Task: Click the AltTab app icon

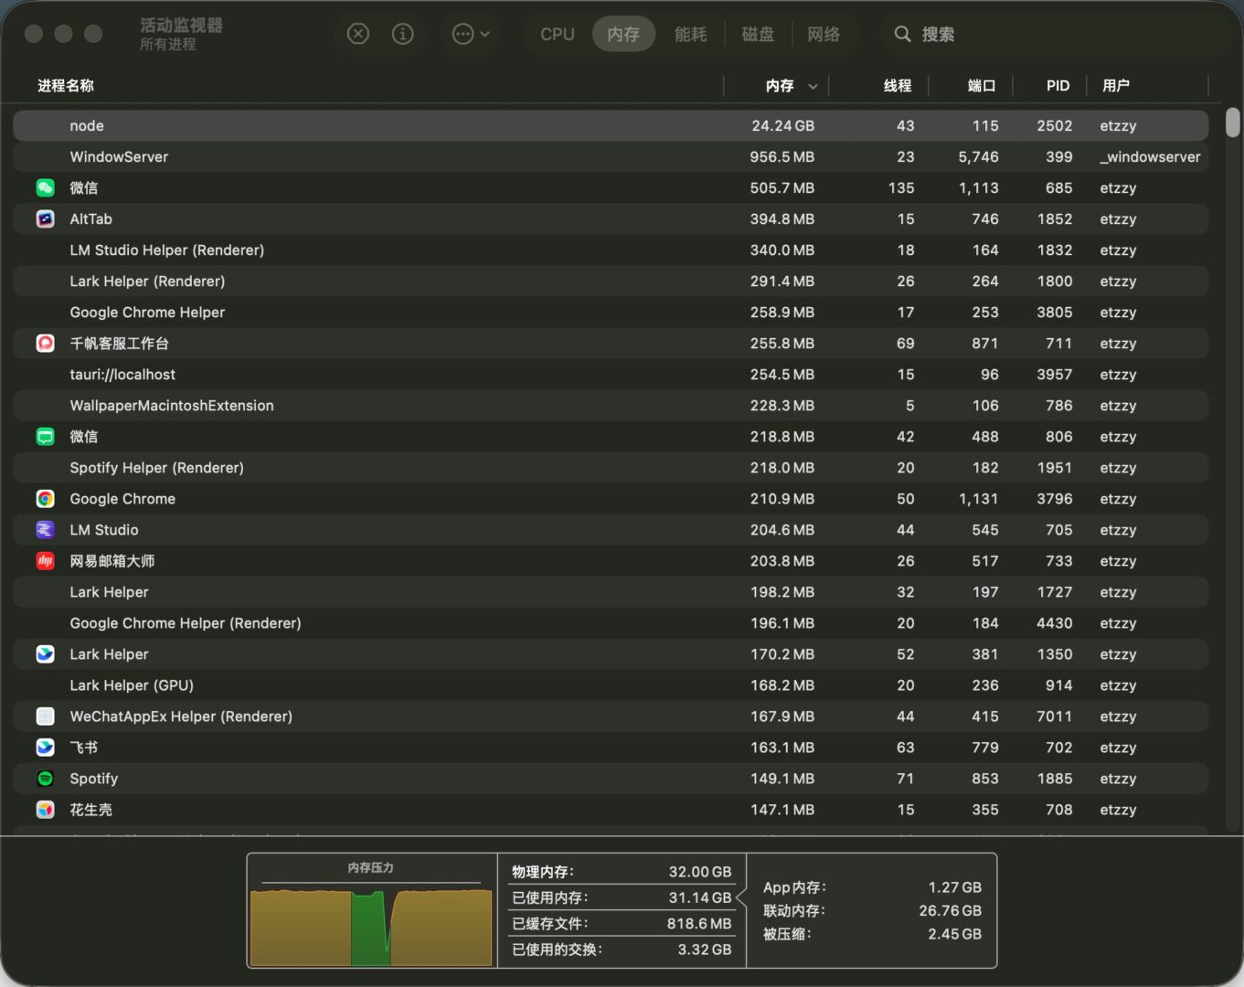Action: click(46, 219)
